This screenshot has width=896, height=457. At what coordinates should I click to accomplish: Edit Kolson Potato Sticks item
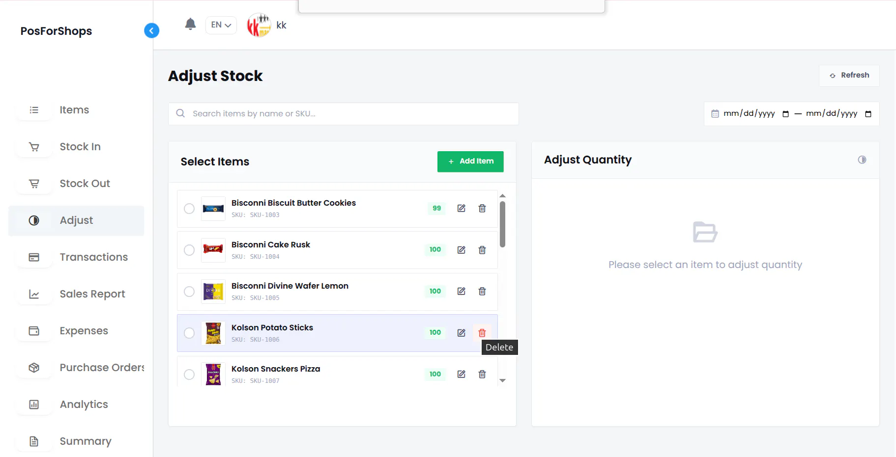[x=461, y=333]
